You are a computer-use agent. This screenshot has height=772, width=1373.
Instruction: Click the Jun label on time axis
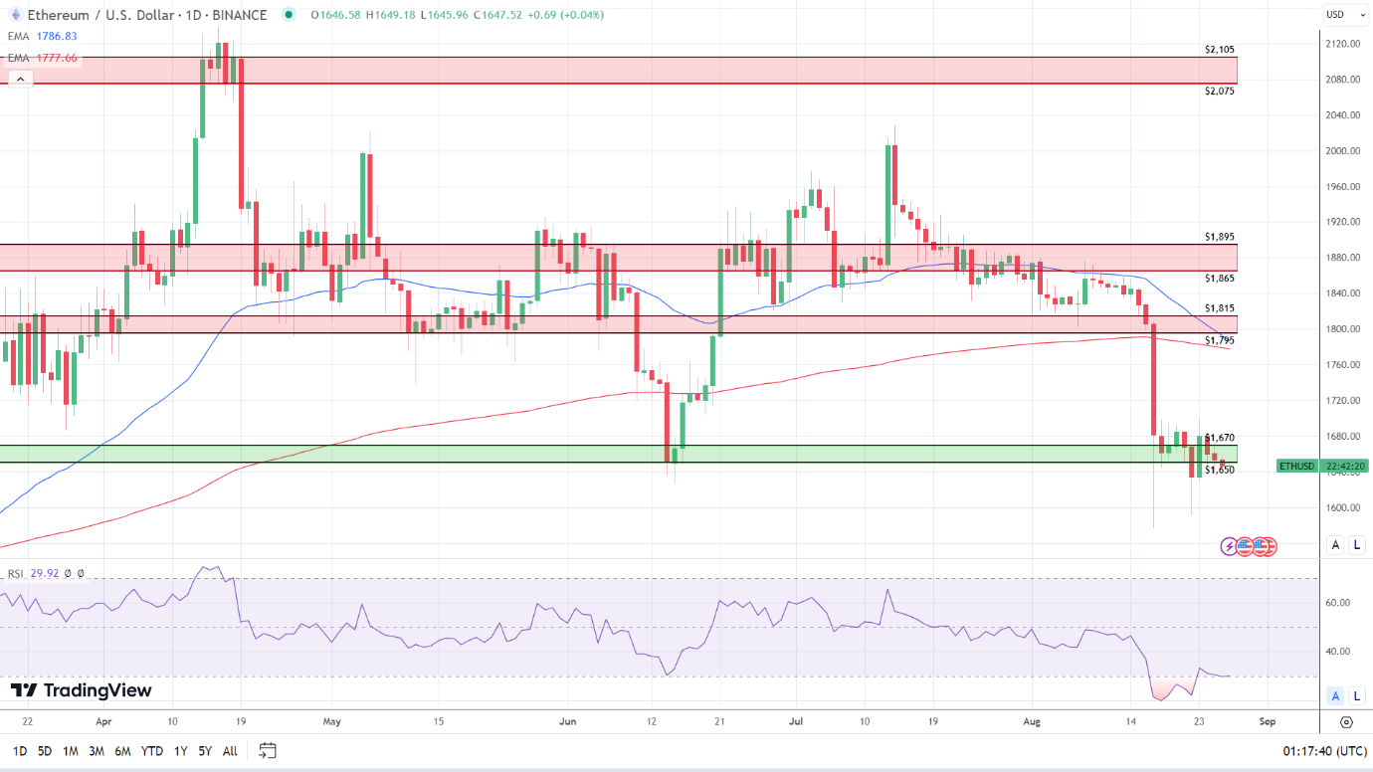[568, 722]
